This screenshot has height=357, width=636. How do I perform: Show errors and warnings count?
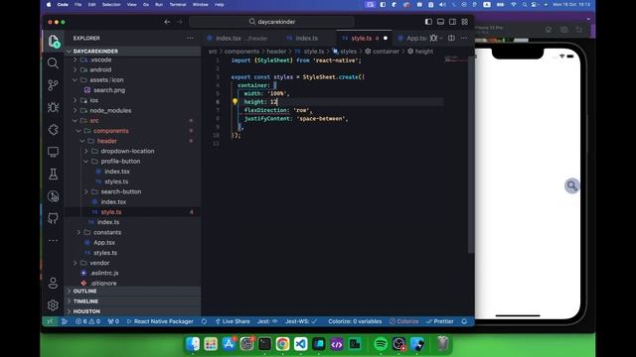(x=87, y=321)
